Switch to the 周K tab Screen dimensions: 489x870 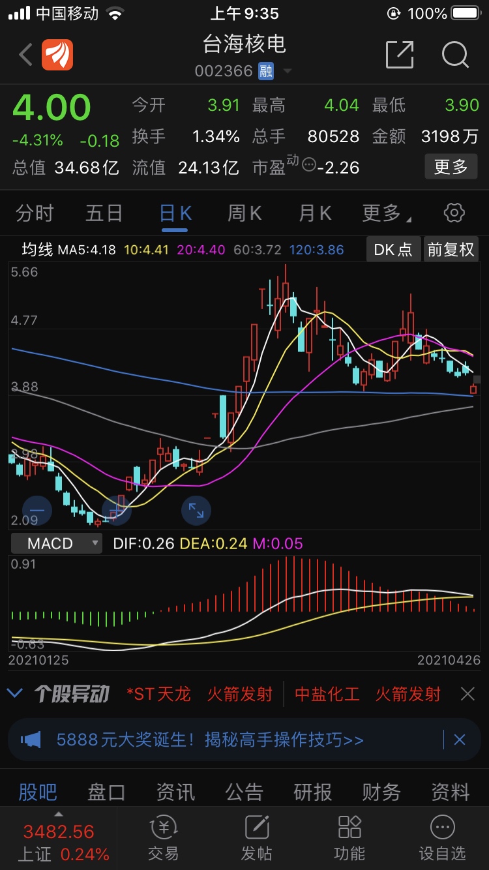(244, 213)
